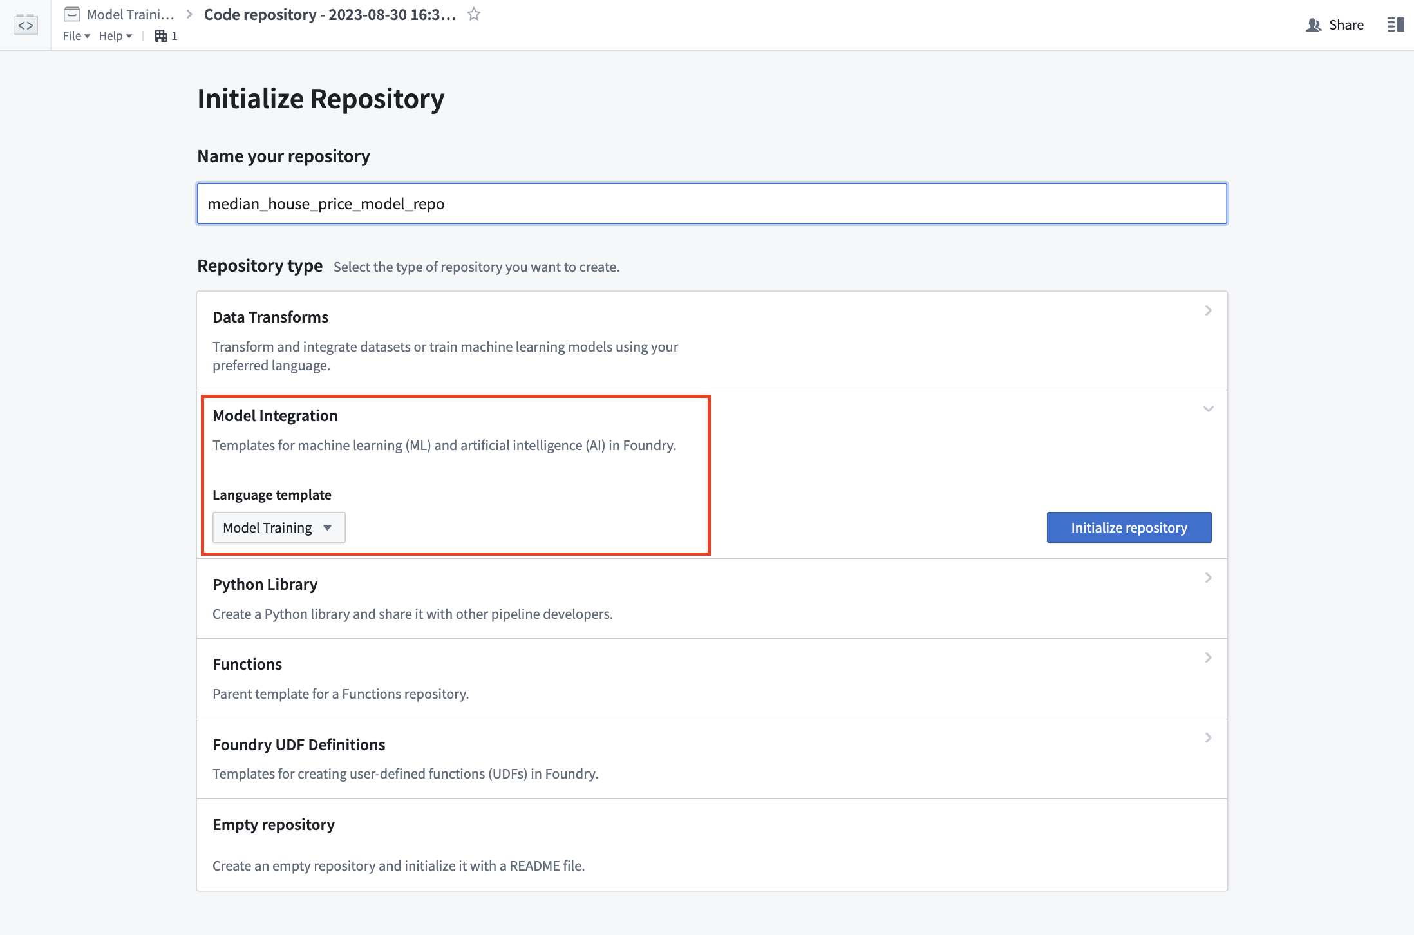Click the breadcrumb separator arrow

coord(189,14)
